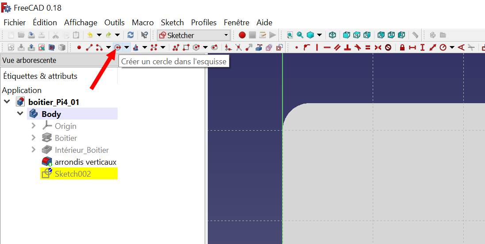Expand the Origin tree node
The width and height of the screenshot is (485, 244).
click(34, 126)
